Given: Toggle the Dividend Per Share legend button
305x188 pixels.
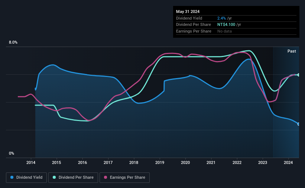Looking at the screenshot, I should [73, 178].
